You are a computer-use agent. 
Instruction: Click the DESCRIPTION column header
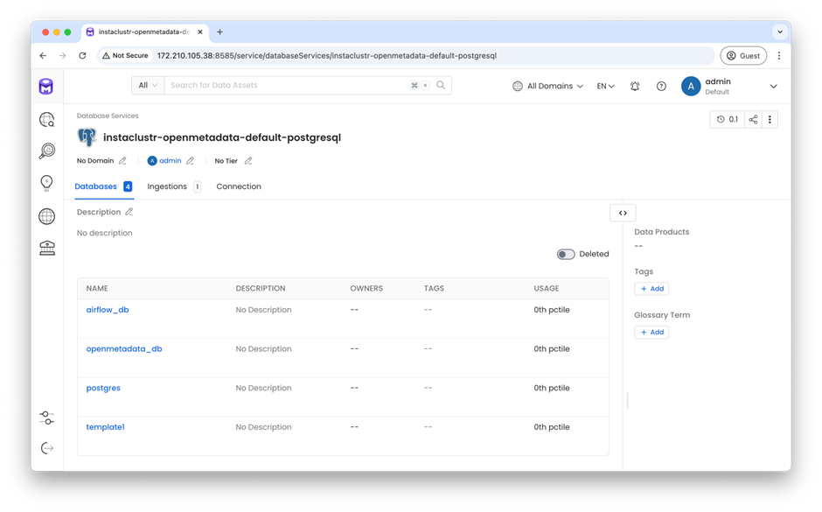(261, 288)
